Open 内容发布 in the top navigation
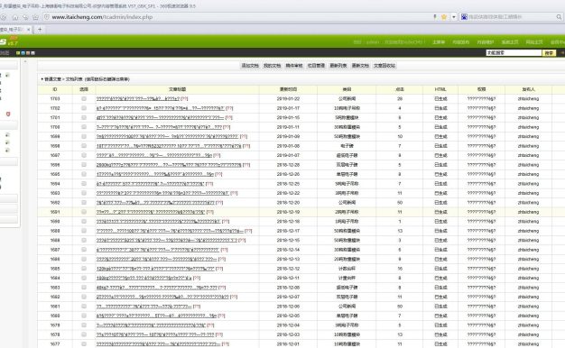The width and height of the screenshot is (565, 348). pyautogui.click(x=461, y=42)
